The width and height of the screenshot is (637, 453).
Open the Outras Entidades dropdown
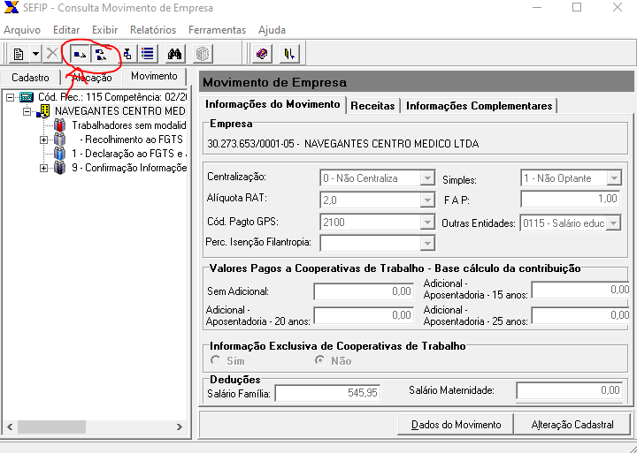tap(614, 223)
